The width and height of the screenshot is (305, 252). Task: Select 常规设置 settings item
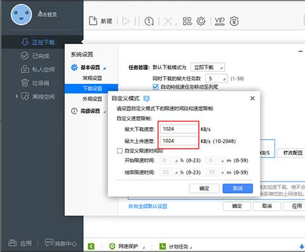(92, 78)
